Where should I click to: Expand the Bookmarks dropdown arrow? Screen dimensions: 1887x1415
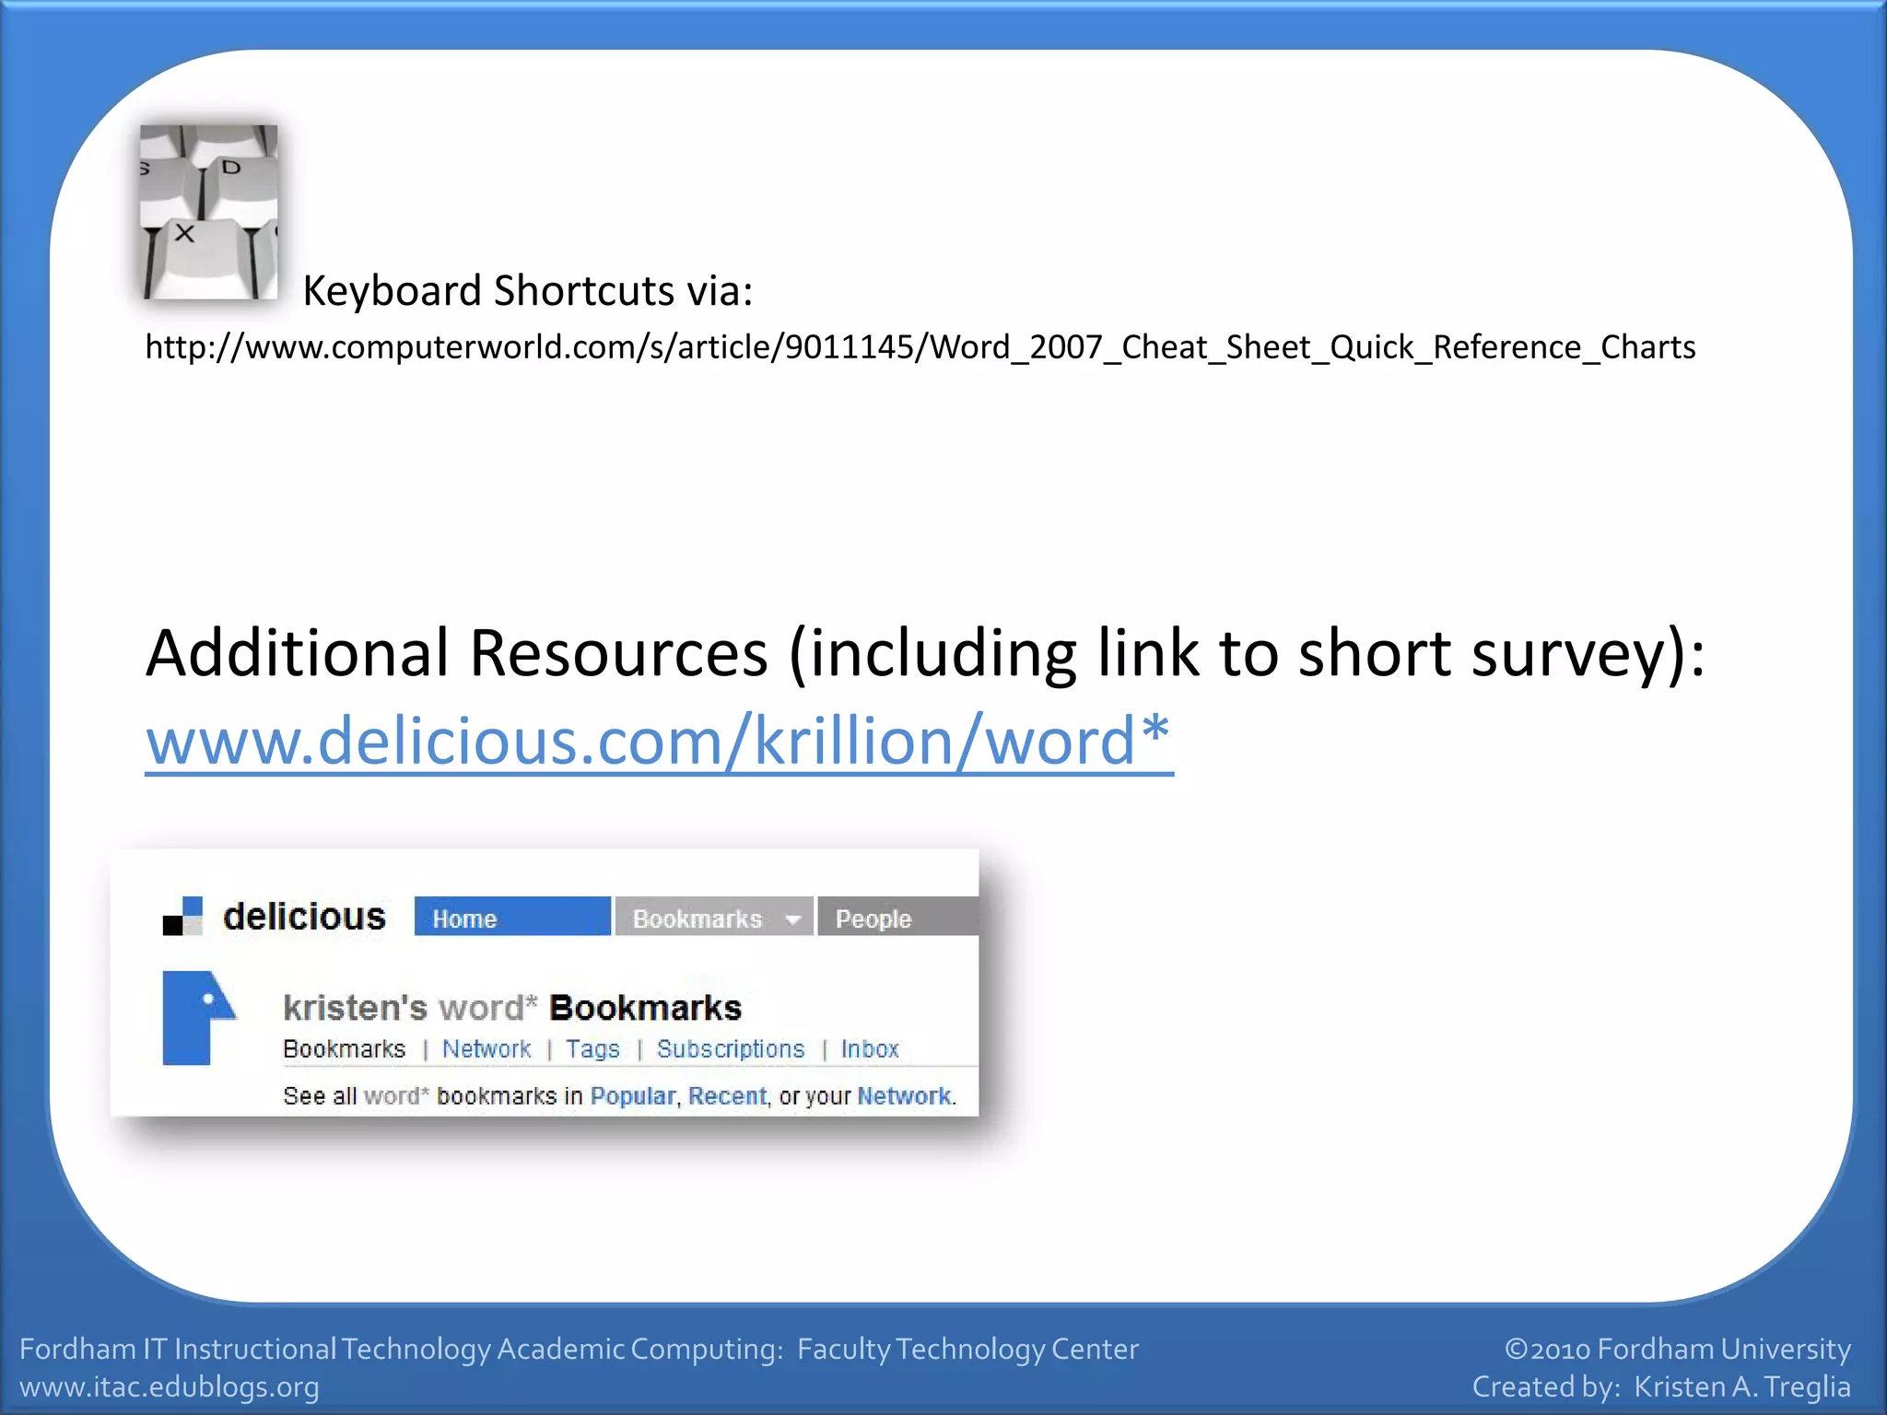pos(792,919)
